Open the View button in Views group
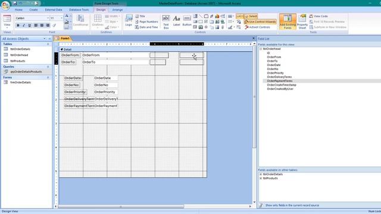Viewport: 381px width, 214px height. [x=7, y=21]
